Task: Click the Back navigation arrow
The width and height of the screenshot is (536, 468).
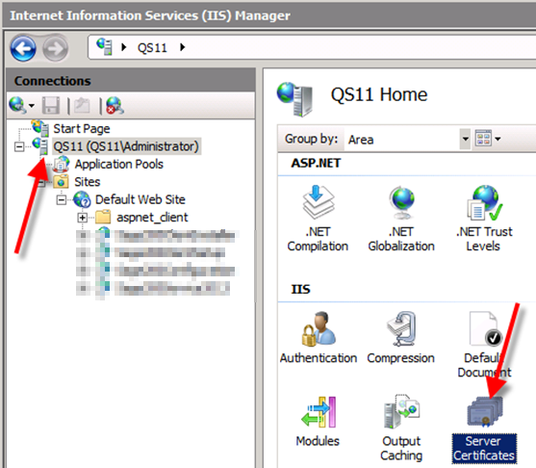Action: coord(23,48)
